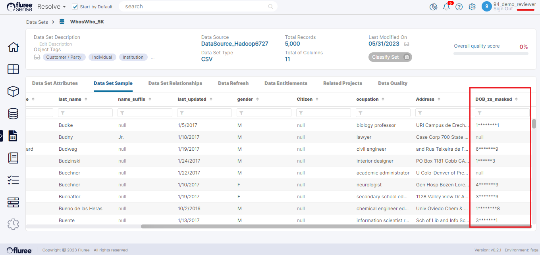540x255 pixels.
Task: Open the book glossary sidebar icon
Action: click(x=13, y=158)
